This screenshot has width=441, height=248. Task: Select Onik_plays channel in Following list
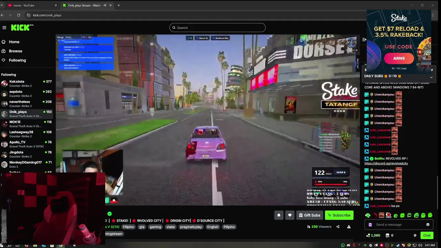tap(27, 114)
